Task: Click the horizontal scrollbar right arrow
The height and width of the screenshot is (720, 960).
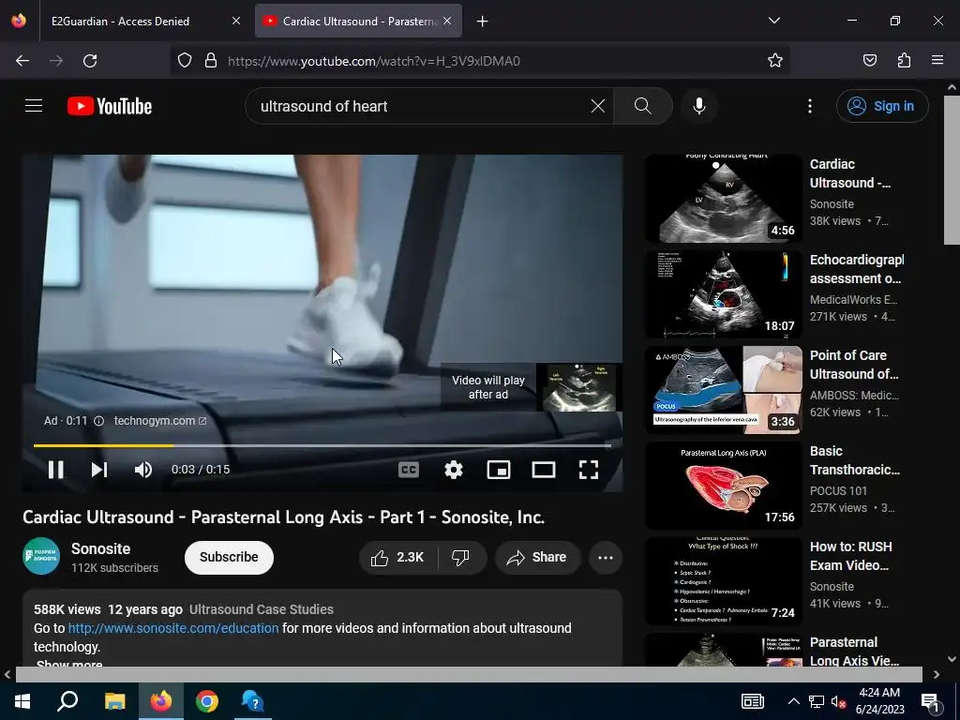Action: pyautogui.click(x=937, y=674)
